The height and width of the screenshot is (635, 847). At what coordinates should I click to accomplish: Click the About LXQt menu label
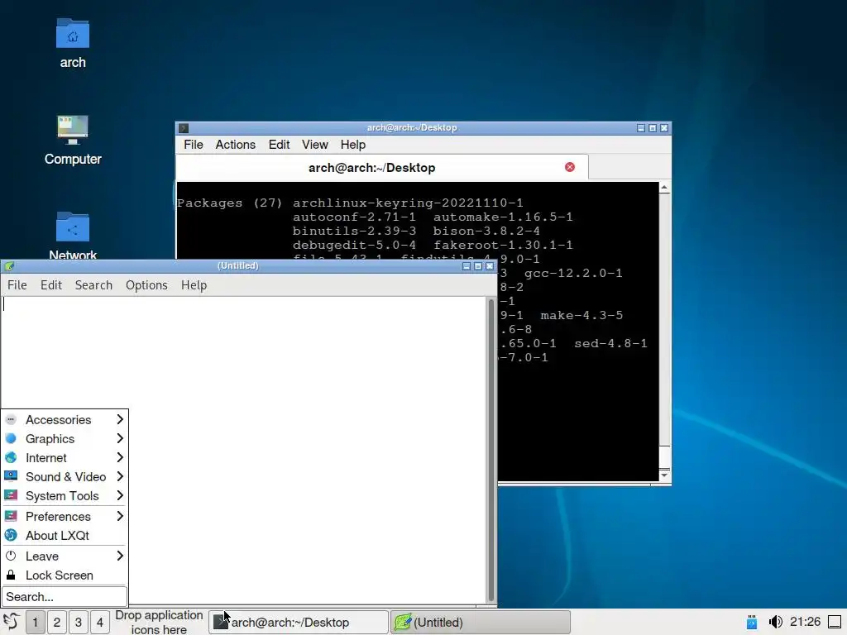point(57,536)
